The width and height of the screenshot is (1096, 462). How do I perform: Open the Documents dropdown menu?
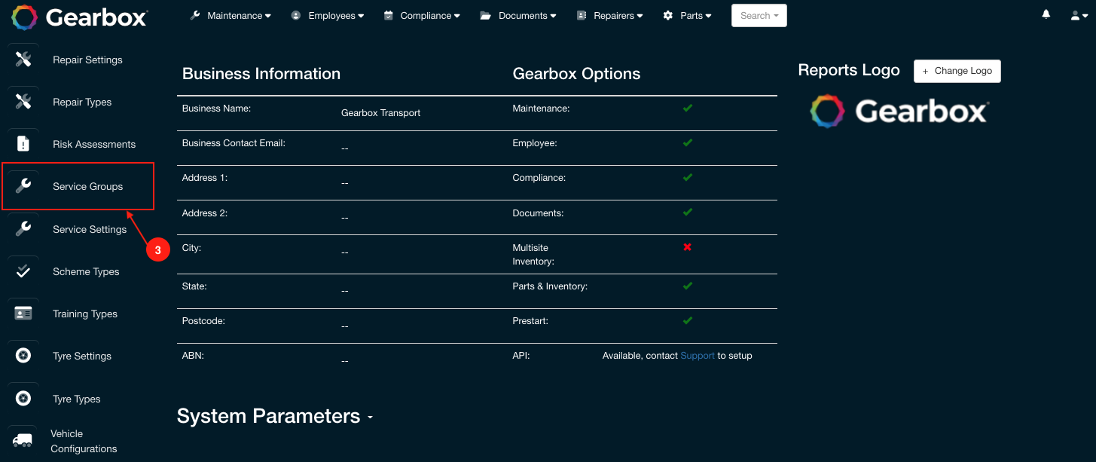pos(518,16)
